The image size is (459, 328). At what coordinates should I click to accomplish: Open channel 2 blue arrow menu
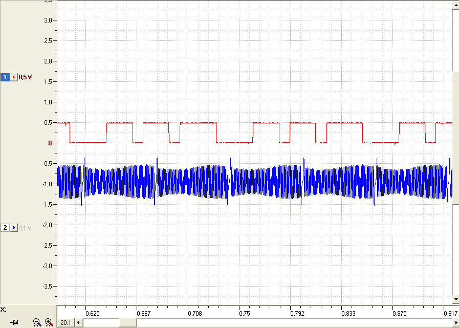[x=14, y=228]
